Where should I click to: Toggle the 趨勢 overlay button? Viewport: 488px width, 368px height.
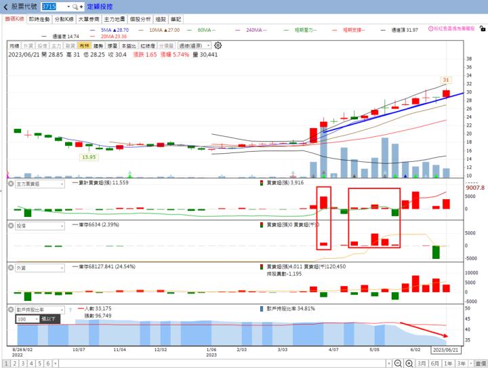pyautogui.click(x=98, y=45)
